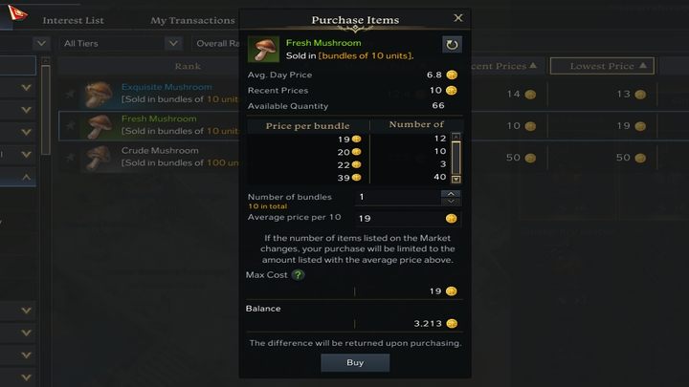Decrease the number of bundles by one
The width and height of the screenshot is (689, 387).
pos(451,202)
